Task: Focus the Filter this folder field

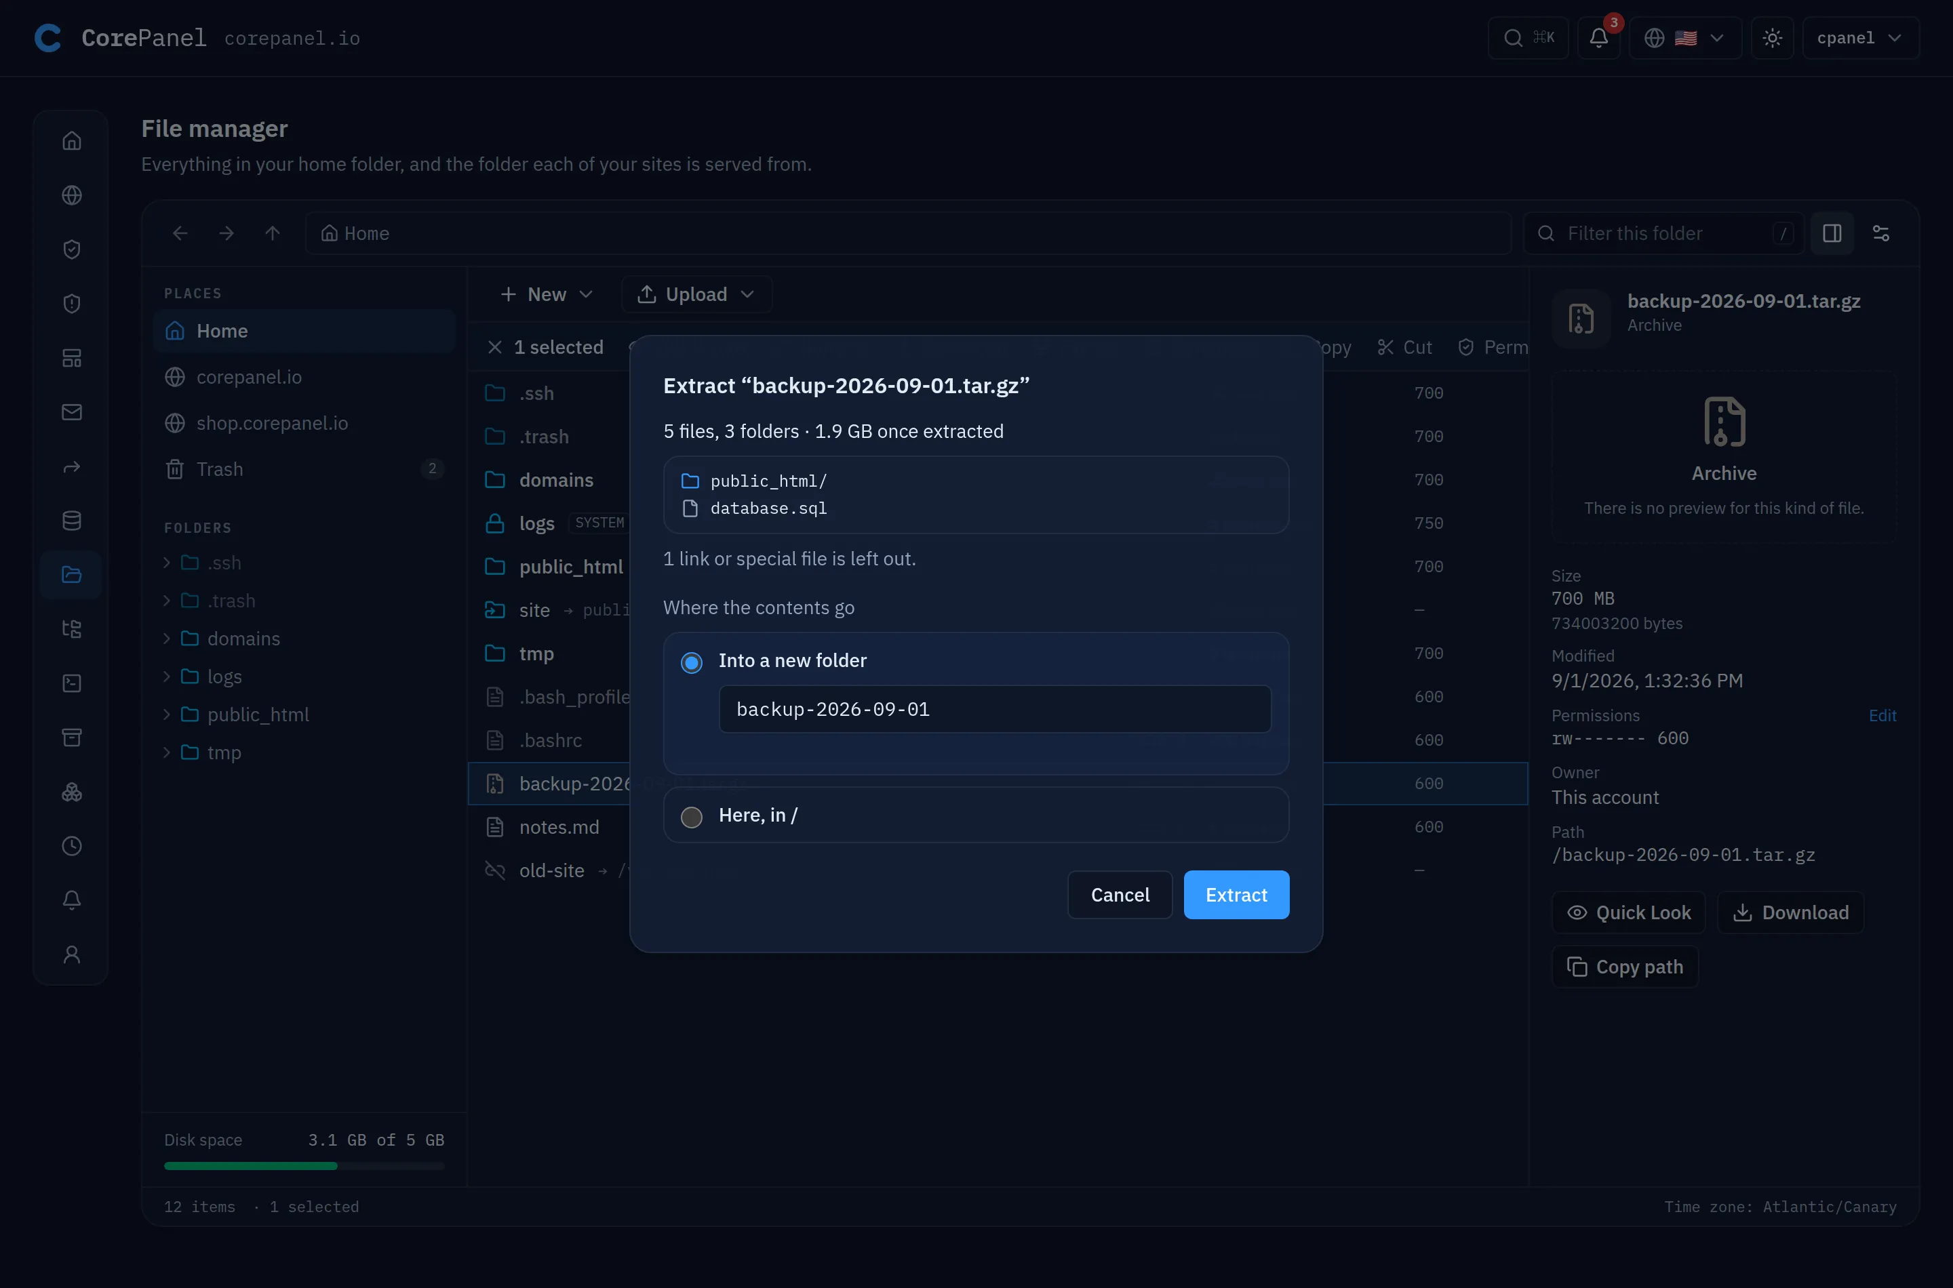Action: (1663, 233)
